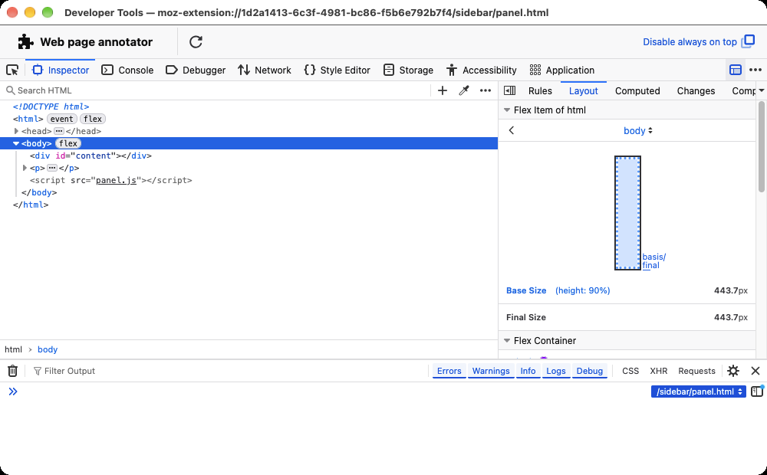Switch to the Inspector tab
The width and height of the screenshot is (767, 475).
(61, 70)
